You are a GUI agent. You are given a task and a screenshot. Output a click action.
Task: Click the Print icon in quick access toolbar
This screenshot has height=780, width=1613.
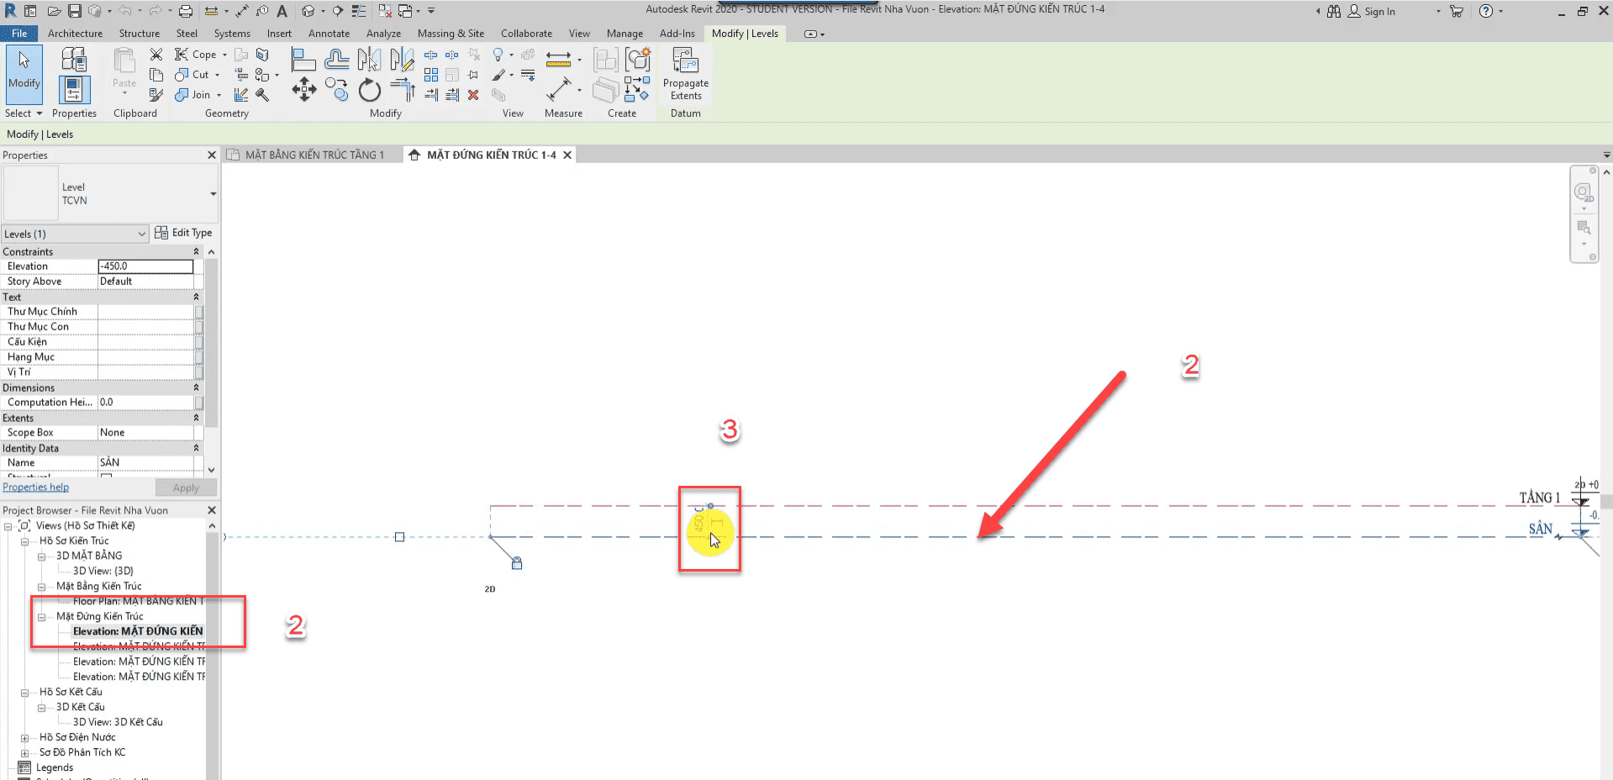(x=186, y=11)
